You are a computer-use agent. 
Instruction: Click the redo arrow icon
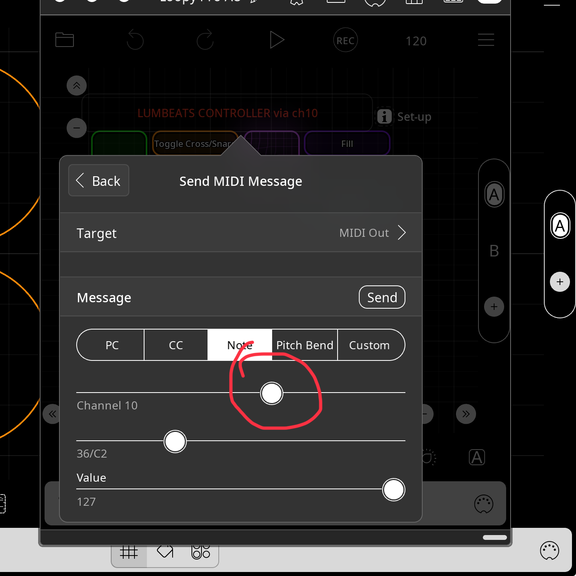click(x=205, y=40)
